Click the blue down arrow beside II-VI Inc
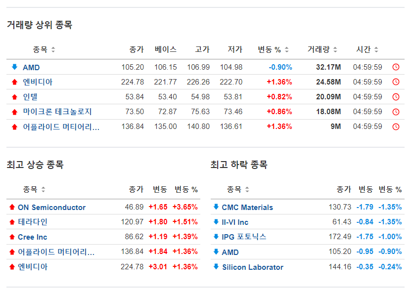411x294 pixels. pyautogui.click(x=216, y=222)
